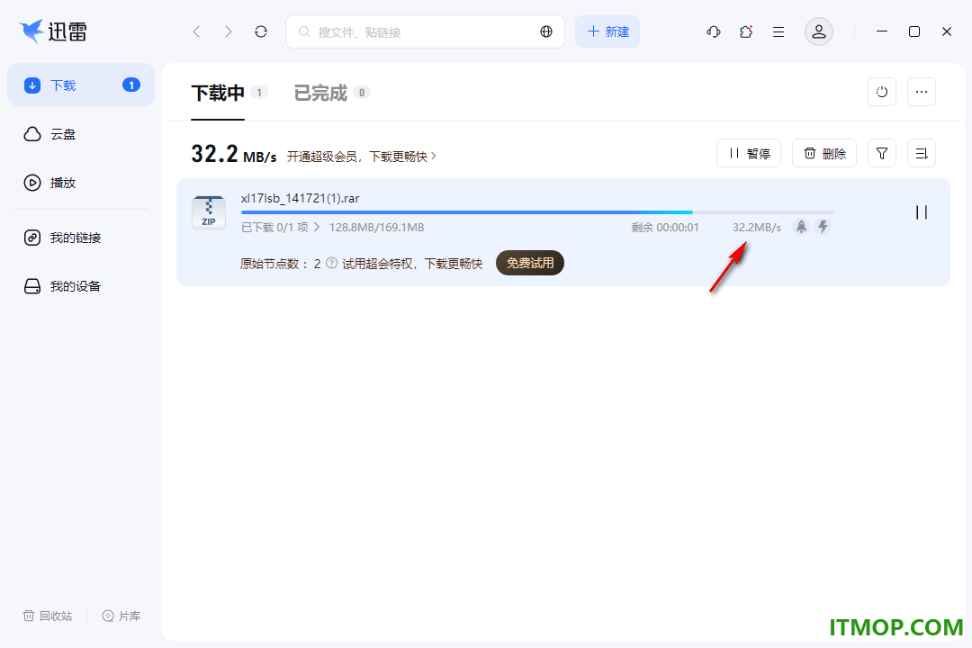Pause the xl17lsb download task
Image resolution: width=972 pixels, height=648 pixels.
pos(922,212)
